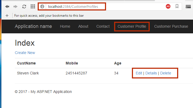Screen dimensions: 193x108
Task: Click the Application name brand link
Action: 33,26
